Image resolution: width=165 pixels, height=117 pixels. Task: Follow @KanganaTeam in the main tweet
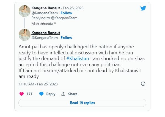click(x=66, y=38)
